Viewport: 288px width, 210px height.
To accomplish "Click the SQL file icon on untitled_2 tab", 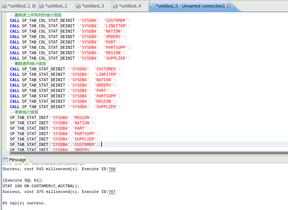I will point(42,6).
